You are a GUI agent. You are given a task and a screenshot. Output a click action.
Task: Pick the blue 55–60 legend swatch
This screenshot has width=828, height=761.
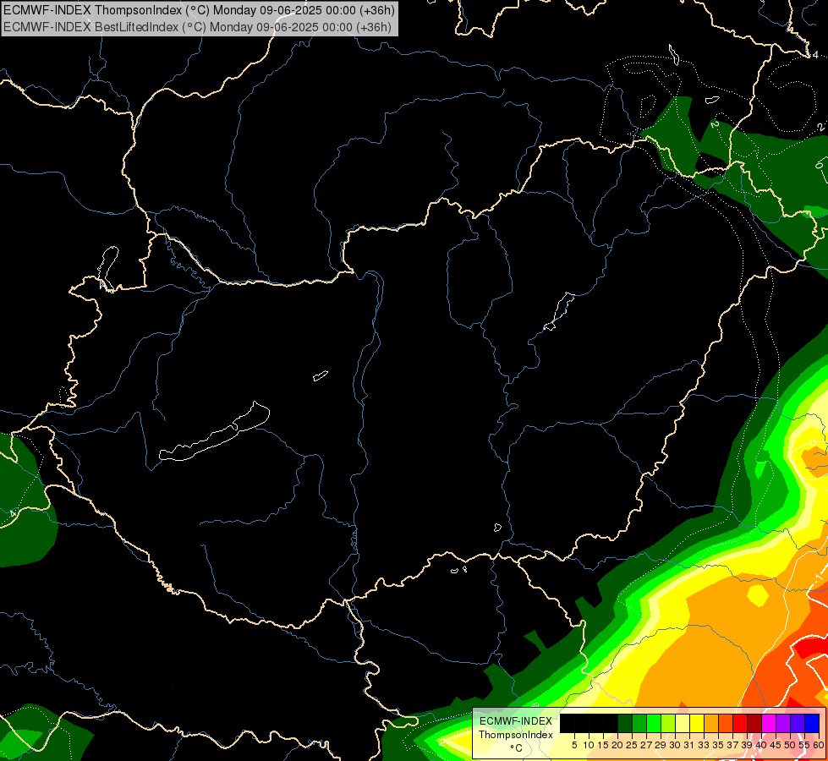(812, 723)
